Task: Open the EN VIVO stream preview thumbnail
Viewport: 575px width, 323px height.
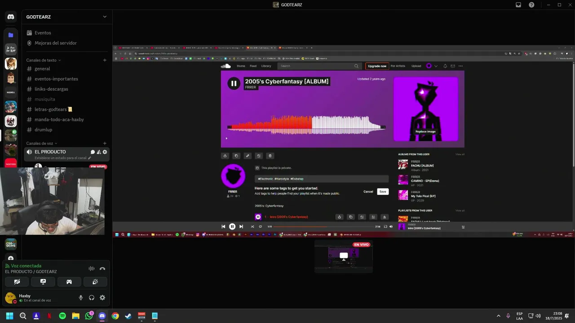Action: (x=344, y=257)
